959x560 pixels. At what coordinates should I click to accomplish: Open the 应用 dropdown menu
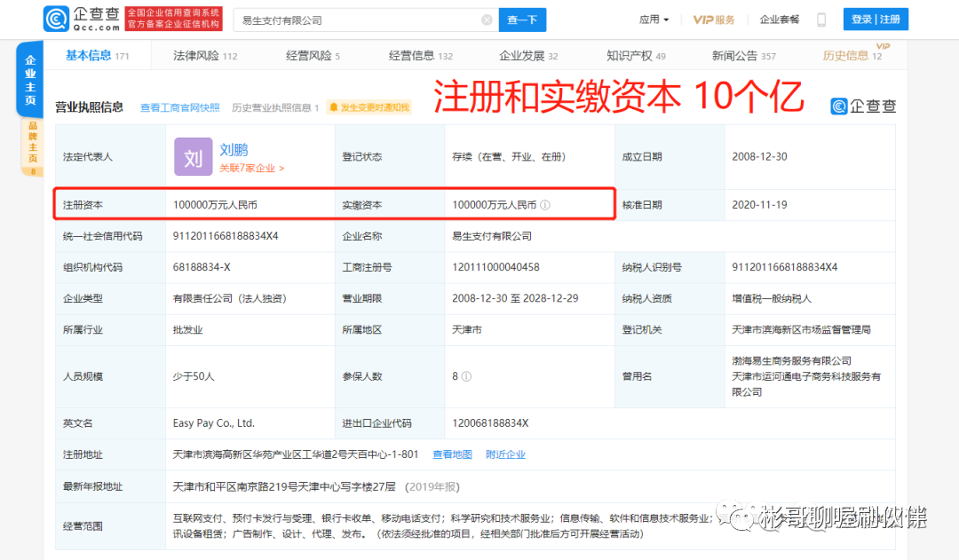[x=654, y=19]
